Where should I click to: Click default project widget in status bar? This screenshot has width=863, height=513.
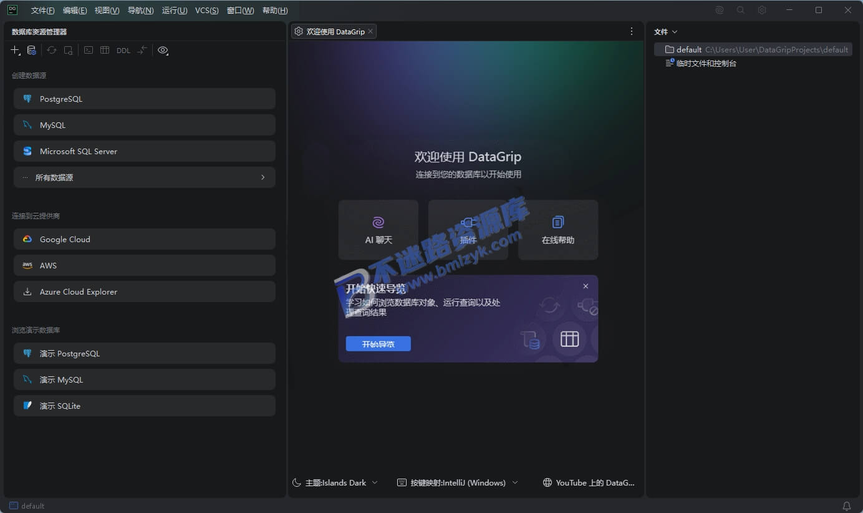[x=27, y=506]
